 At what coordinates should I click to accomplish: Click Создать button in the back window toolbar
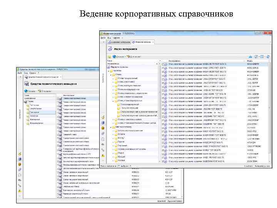tap(30, 91)
